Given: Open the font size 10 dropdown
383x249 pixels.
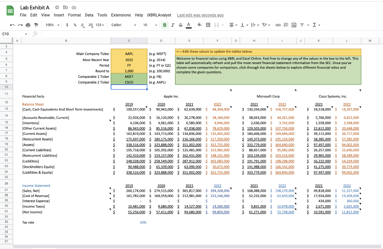Looking at the screenshot, I should click(x=150, y=25).
